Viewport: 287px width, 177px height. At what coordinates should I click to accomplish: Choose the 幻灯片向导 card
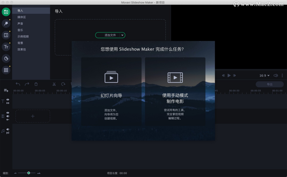tap(111, 91)
